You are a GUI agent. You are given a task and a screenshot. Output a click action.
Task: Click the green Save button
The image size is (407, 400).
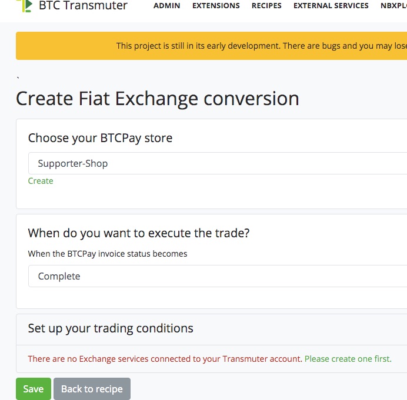point(34,389)
